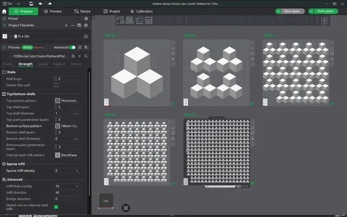
Task: Switch process scope to Global
Action: point(27,47)
